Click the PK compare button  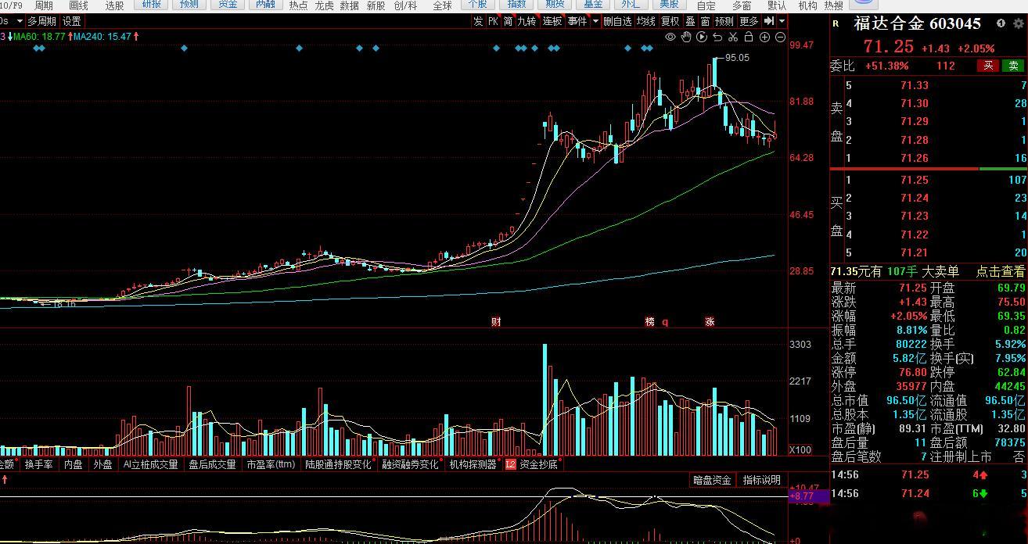click(493, 21)
